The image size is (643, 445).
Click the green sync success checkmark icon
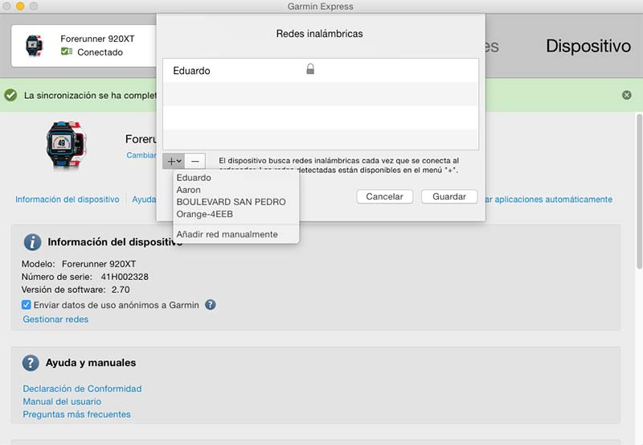tap(10, 95)
